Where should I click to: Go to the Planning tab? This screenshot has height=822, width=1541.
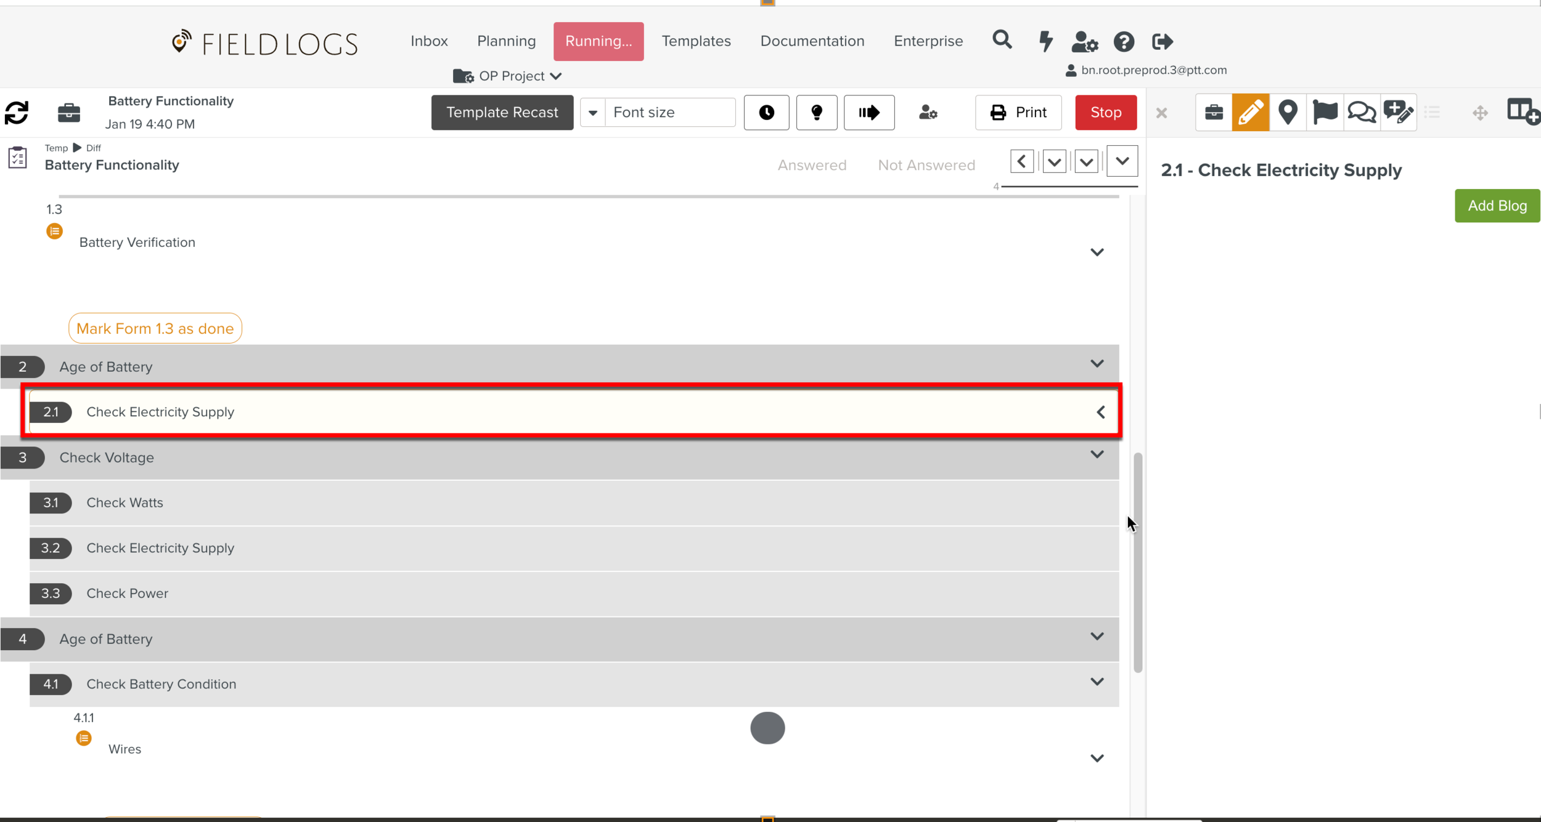(506, 41)
